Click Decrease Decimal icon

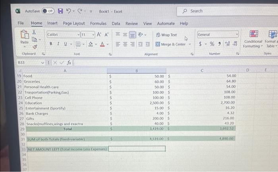point(235,44)
